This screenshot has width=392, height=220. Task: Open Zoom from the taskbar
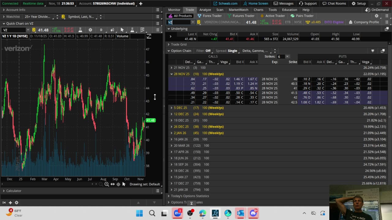(177, 213)
